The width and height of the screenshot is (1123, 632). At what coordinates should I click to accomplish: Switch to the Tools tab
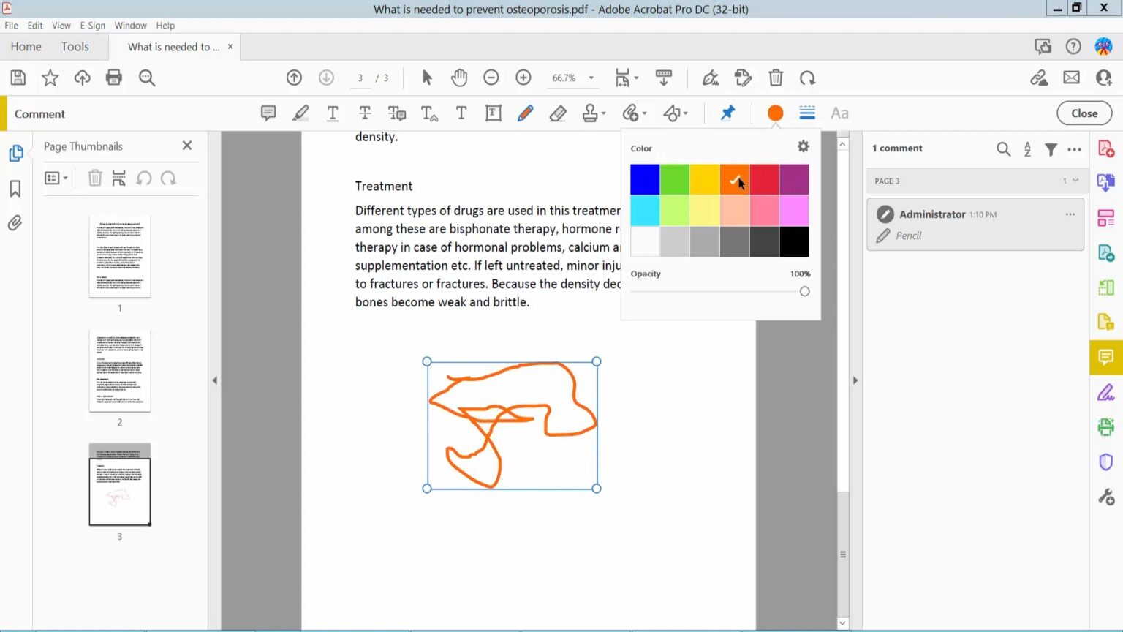75,46
